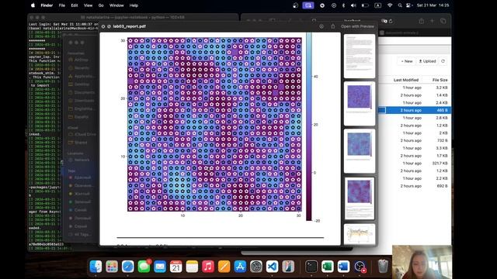
Task: Click colorbar scale beside the heatmap
Action: click(x=309, y=126)
